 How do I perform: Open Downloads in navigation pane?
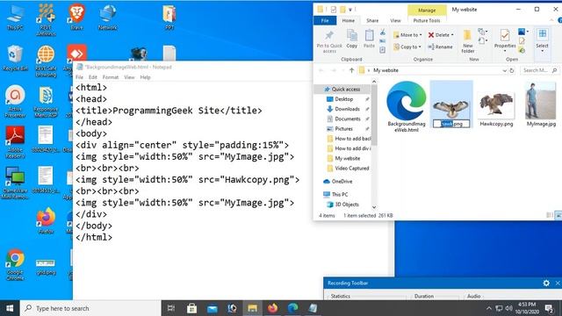(347, 109)
